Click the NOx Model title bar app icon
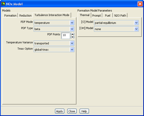The height and width of the screenshot is (116, 144). click(3, 4)
